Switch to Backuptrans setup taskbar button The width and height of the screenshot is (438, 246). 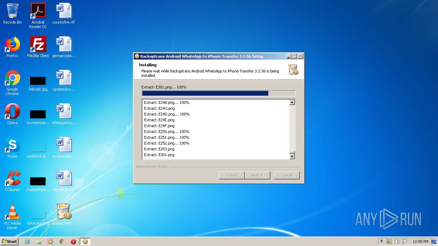click(x=85, y=242)
